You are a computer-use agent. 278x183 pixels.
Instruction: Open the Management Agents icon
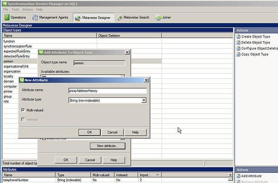click(x=35, y=17)
